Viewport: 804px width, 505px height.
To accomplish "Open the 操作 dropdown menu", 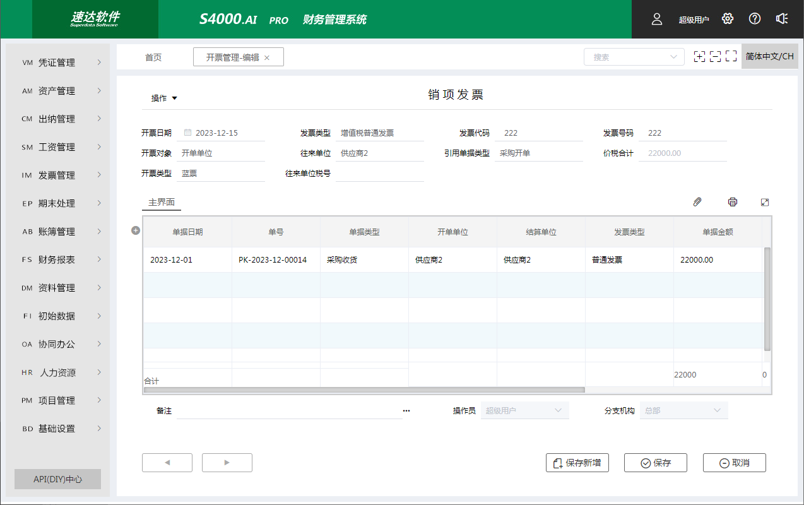I will click(x=164, y=98).
